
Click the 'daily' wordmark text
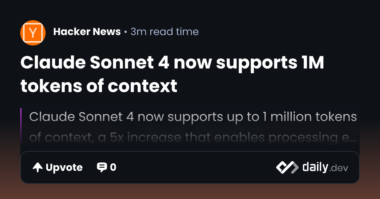click(x=315, y=167)
